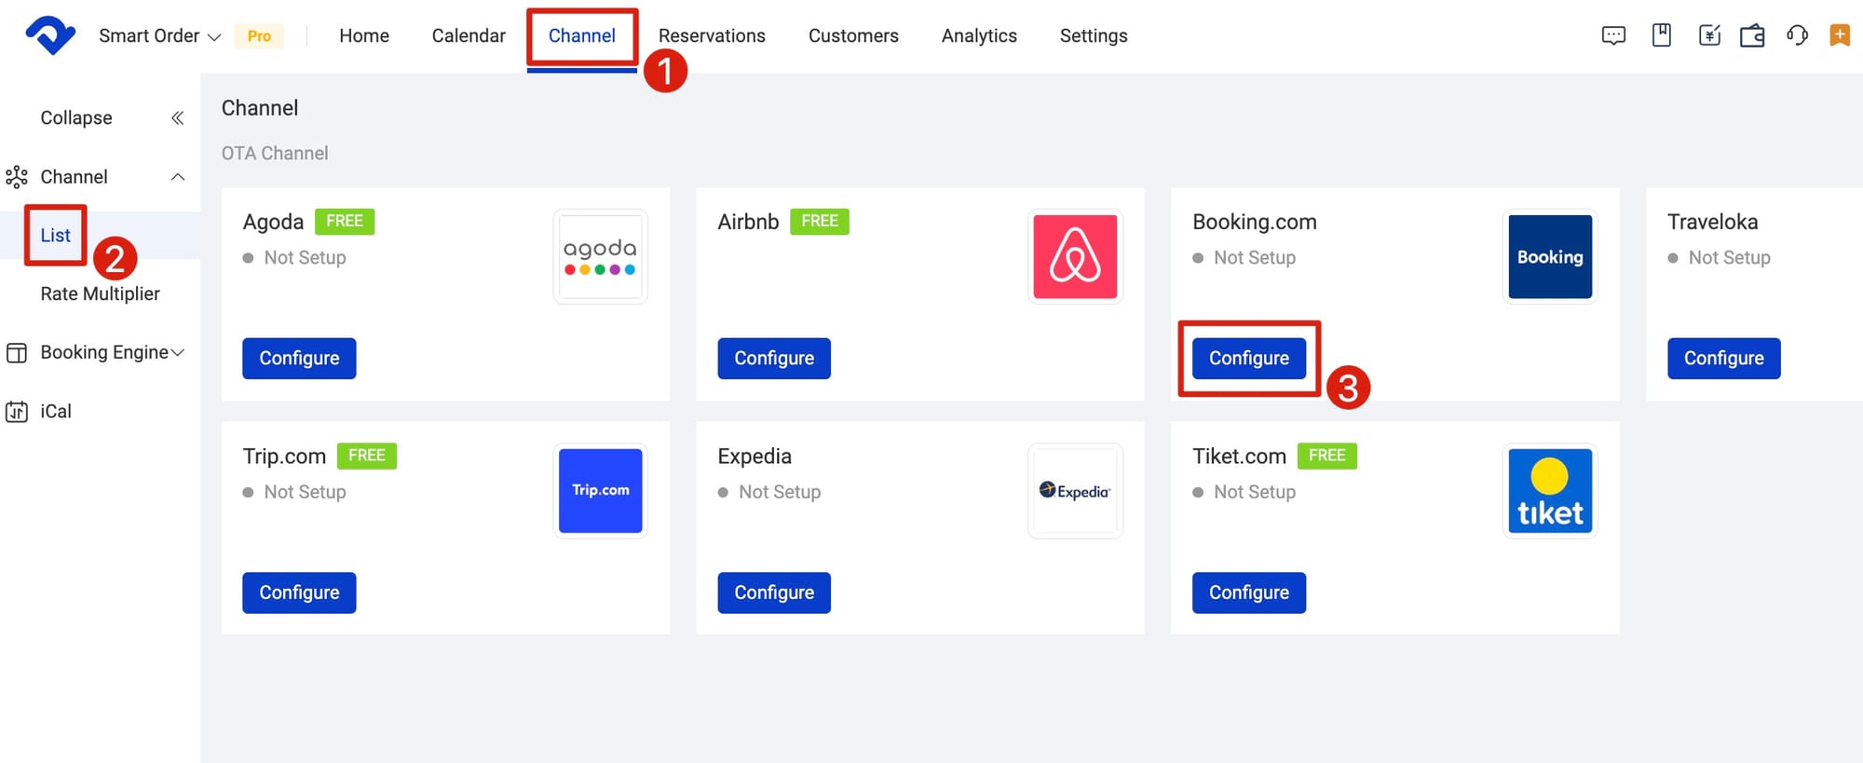Click the Airbnb logo thumbnail
The height and width of the screenshot is (763, 1863).
click(x=1075, y=256)
